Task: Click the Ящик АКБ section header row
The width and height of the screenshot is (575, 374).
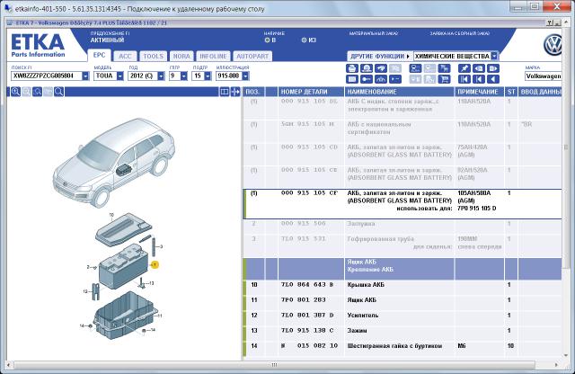Action: coord(402,269)
